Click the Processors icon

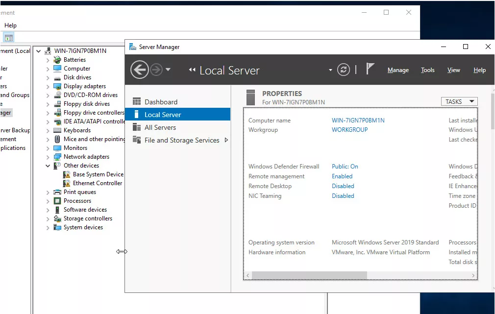pyautogui.click(x=57, y=201)
